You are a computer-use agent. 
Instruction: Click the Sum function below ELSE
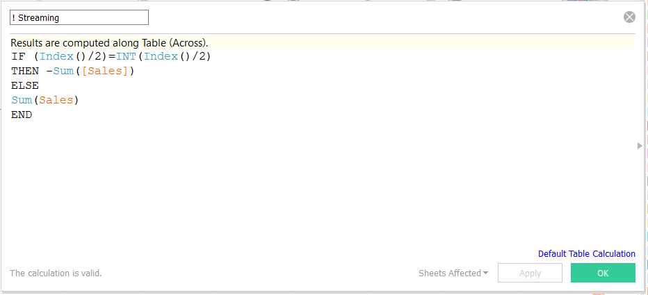click(x=22, y=101)
